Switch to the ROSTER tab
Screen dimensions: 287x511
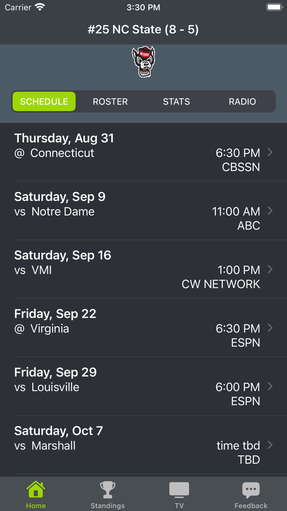coord(110,101)
